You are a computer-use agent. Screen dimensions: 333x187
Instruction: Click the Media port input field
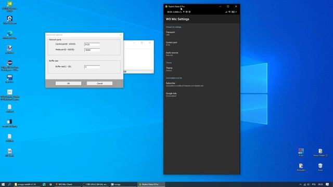tap(92, 50)
